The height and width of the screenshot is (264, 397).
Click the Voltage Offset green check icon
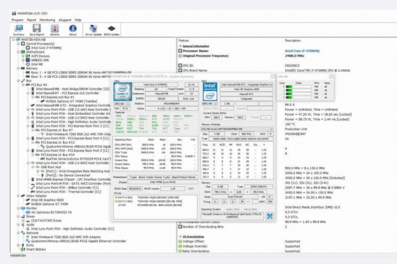(x=180, y=242)
